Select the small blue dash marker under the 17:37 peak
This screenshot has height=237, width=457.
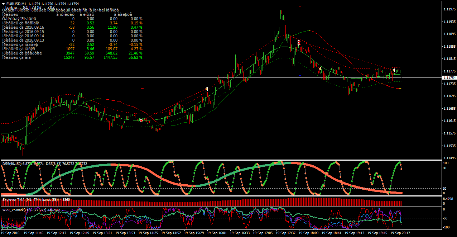click(x=300, y=75)
